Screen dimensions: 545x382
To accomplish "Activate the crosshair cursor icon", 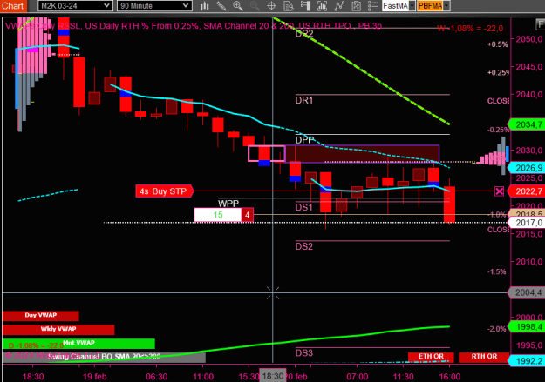I will pyautogui.click(x=271, y=6).
